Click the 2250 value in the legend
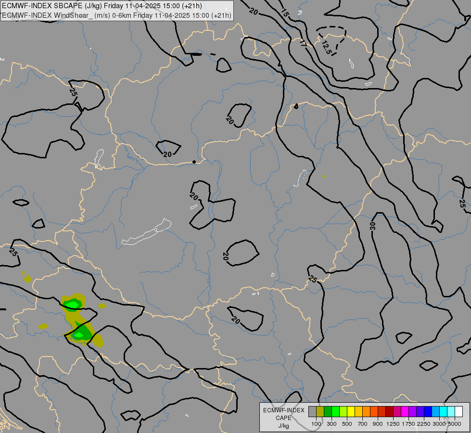Viewport: 471px width, 433px height. (x=424, y=424)
